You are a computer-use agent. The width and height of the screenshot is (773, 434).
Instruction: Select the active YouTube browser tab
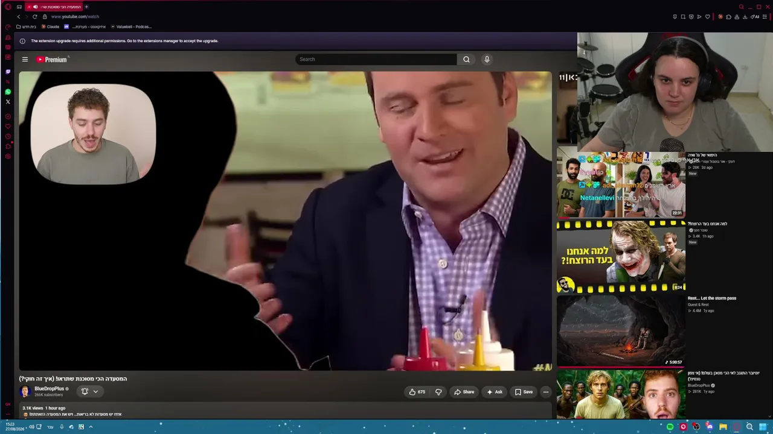[x=54, y=7]
